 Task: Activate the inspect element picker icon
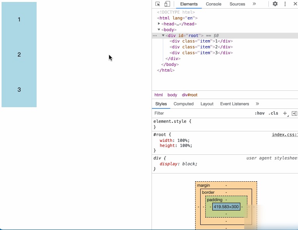click(x=157, y=4)
